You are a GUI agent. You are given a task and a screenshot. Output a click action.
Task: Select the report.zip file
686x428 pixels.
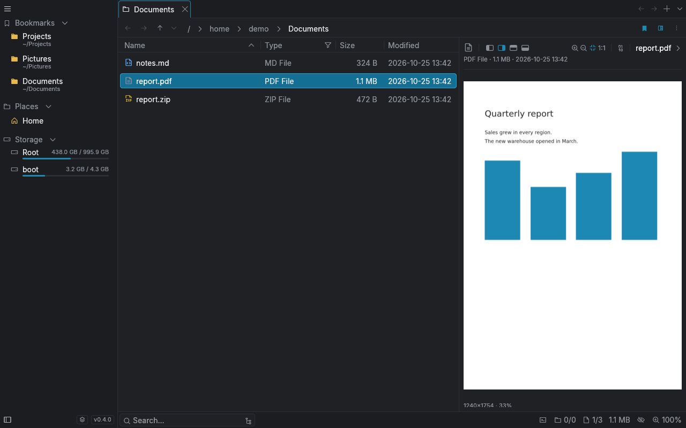click(288, 100)
